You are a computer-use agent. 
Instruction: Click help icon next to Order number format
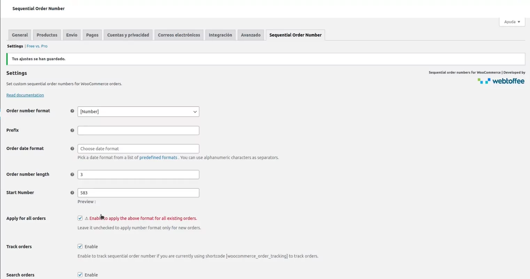[72, 111]
